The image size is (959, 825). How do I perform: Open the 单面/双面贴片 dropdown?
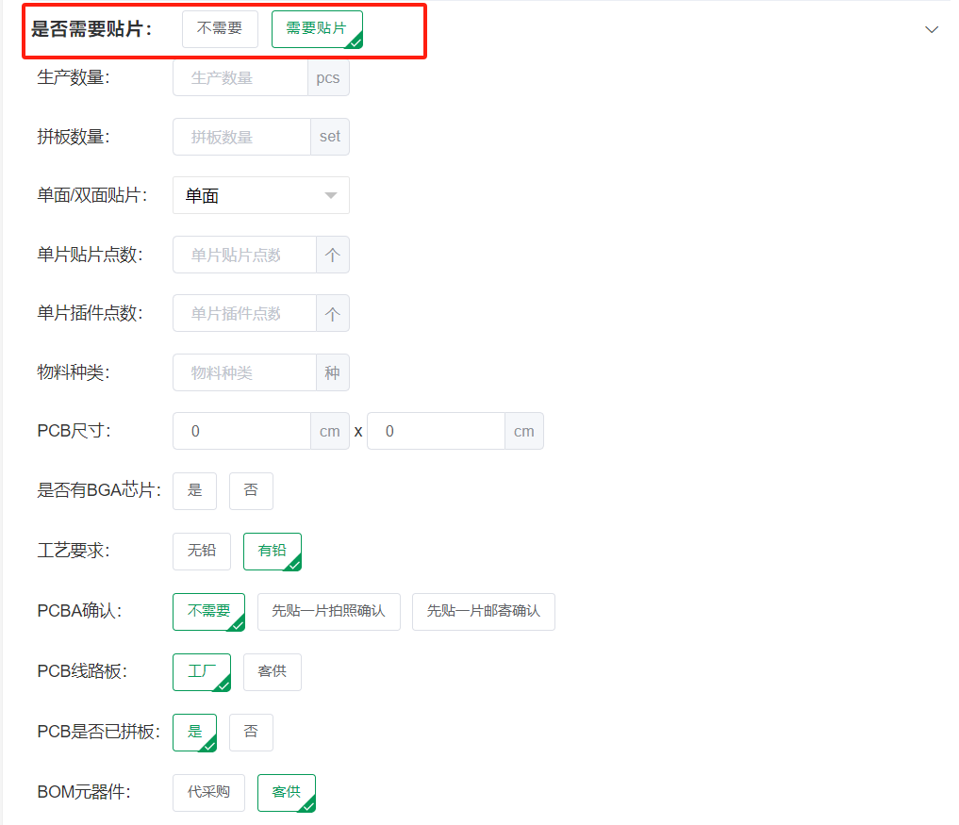point(260,195)
